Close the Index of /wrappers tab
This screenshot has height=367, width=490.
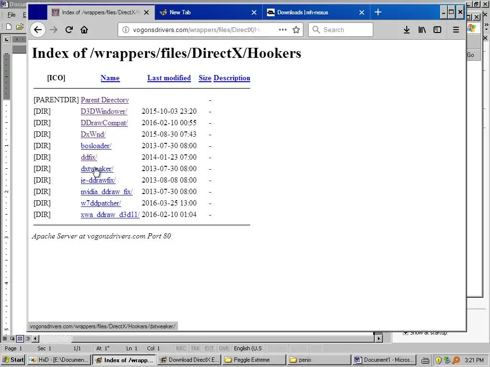pyautogui.click(x=146, y=12)
